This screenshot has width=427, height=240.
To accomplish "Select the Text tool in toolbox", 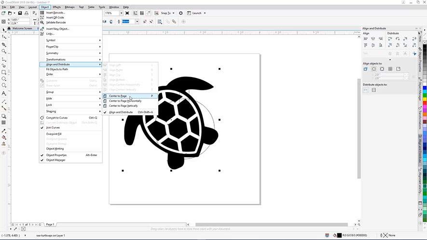I will click(4, 93).
